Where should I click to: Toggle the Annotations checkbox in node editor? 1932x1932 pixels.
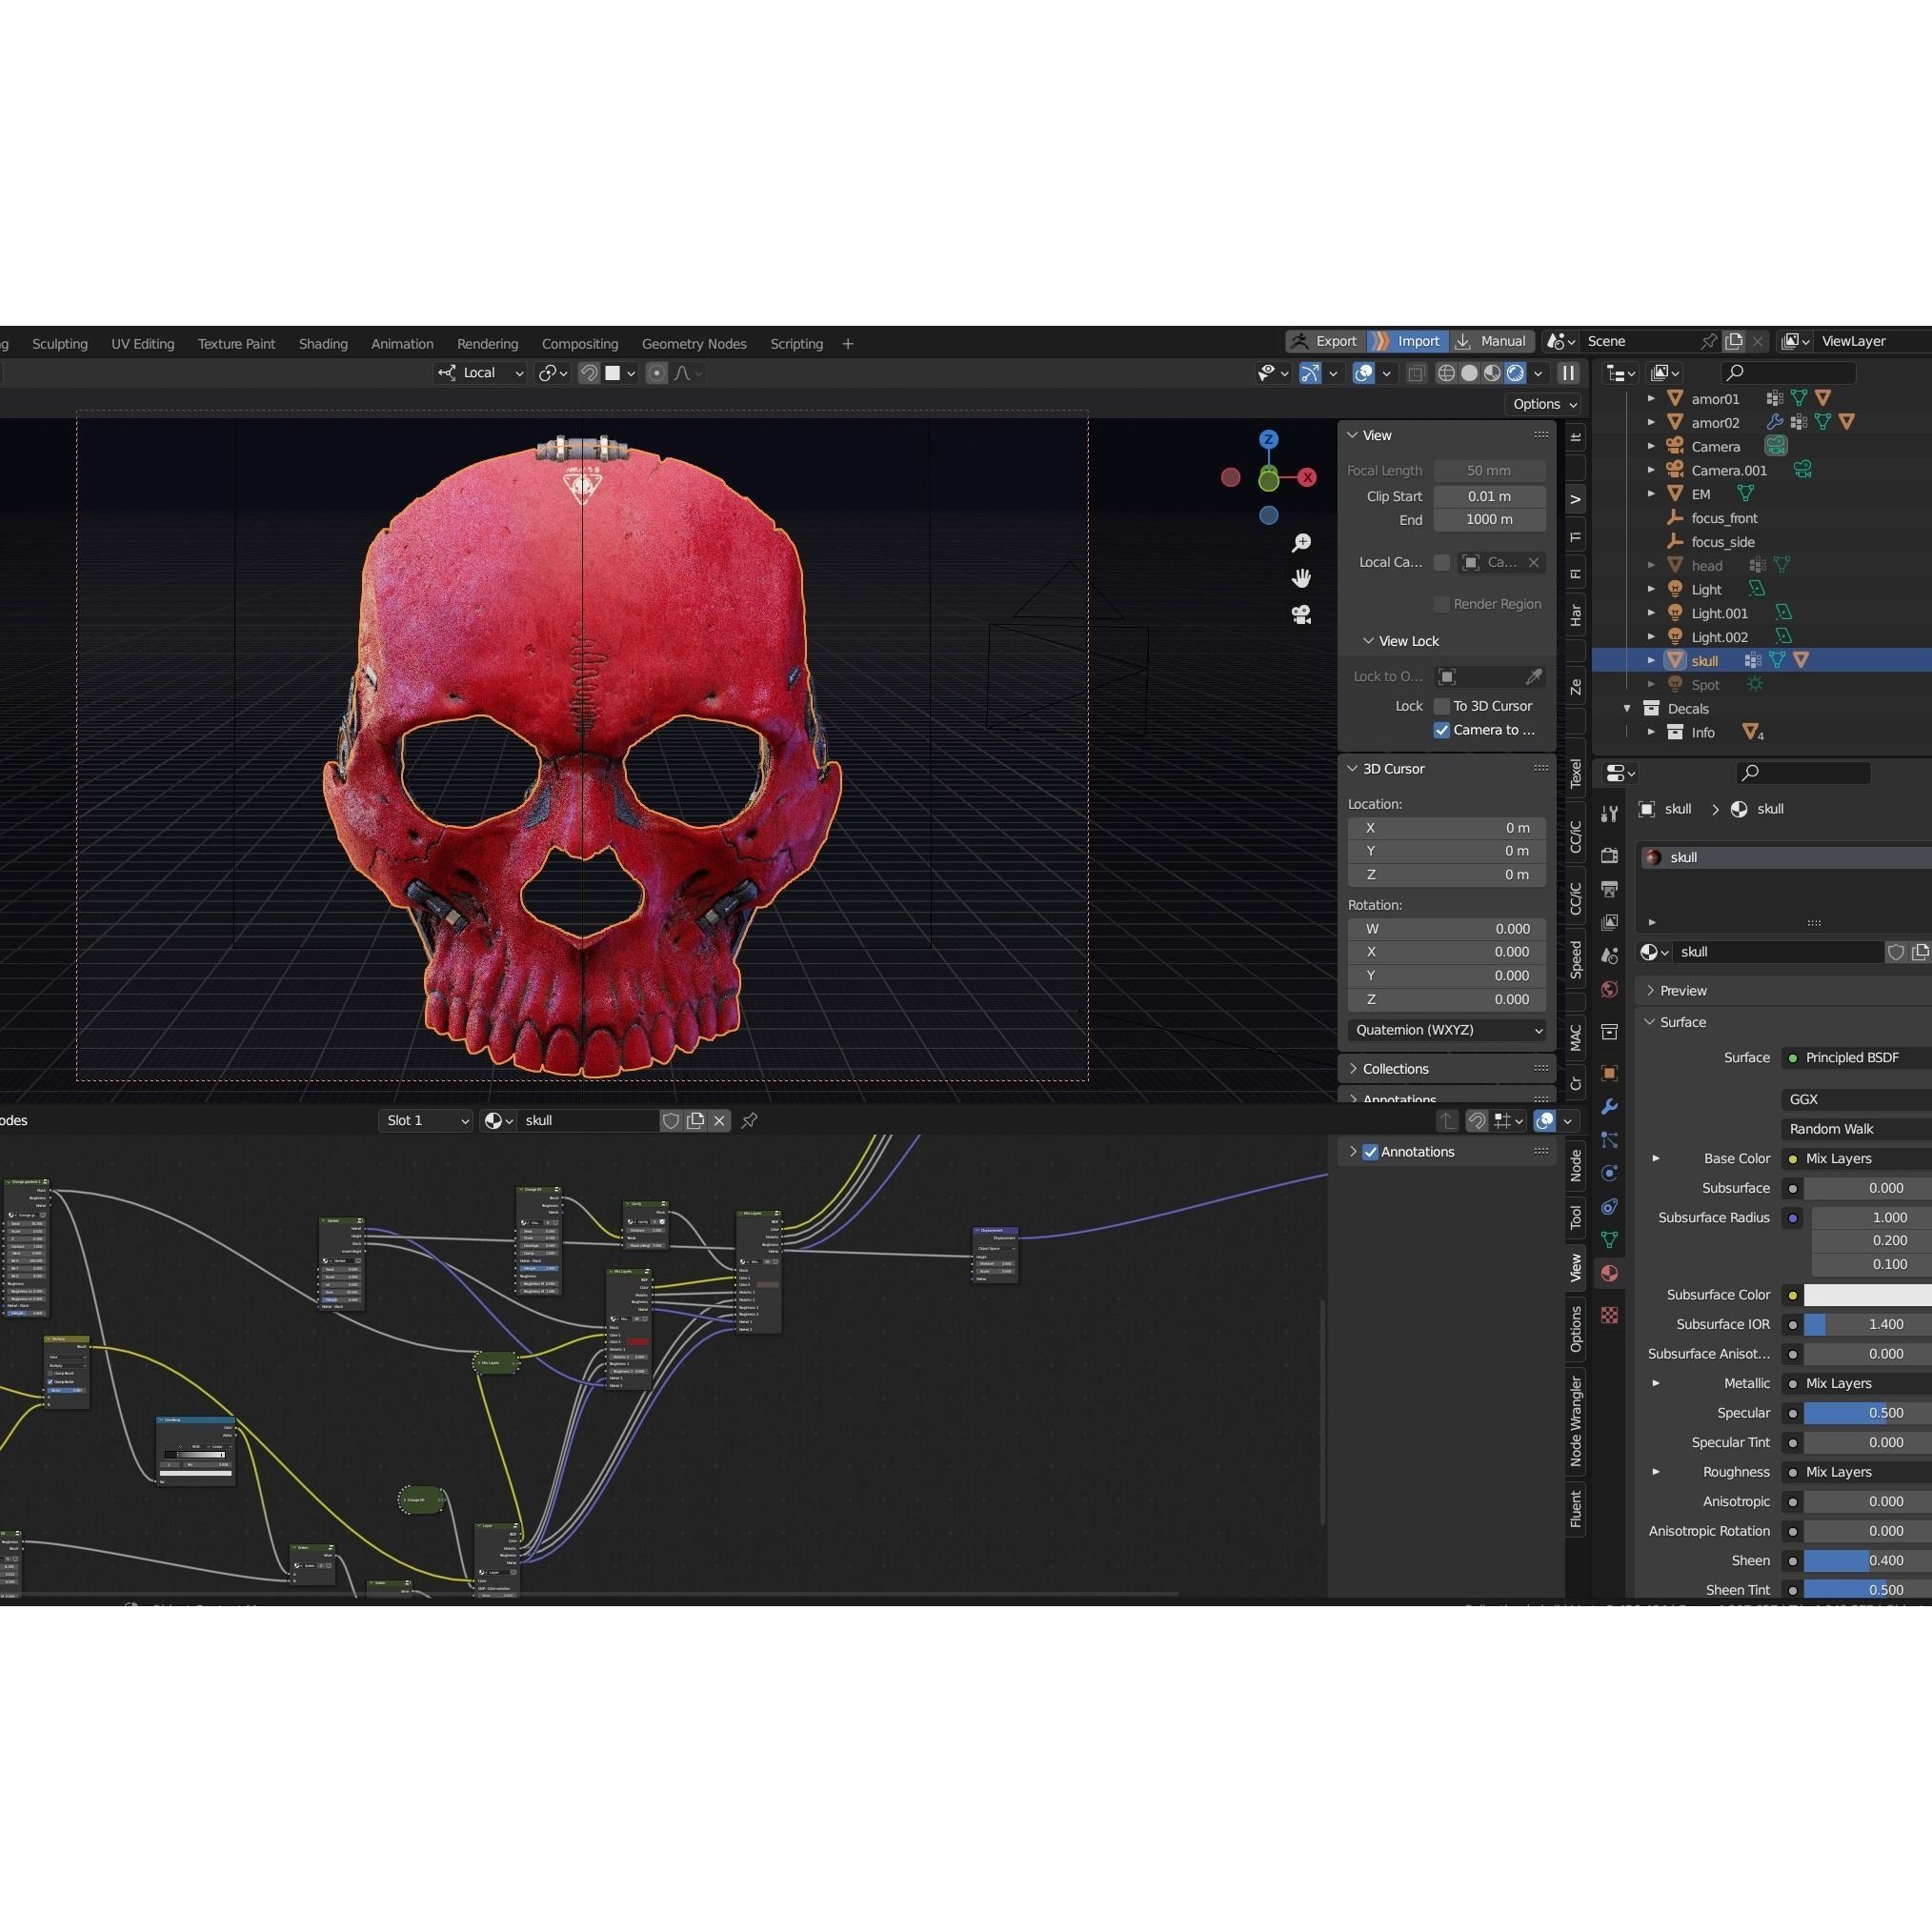(x=1370, y=1152)
